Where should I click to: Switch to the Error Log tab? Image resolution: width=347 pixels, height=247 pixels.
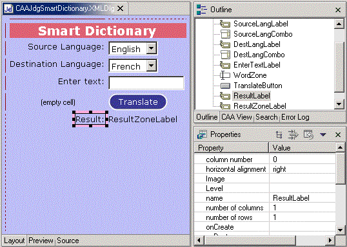[295, 117]
